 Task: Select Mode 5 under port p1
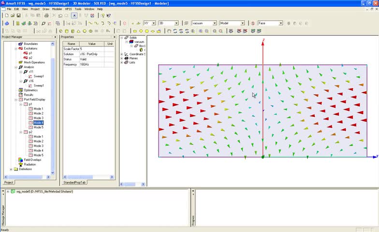pyautogui.click(x=38, y=127)
